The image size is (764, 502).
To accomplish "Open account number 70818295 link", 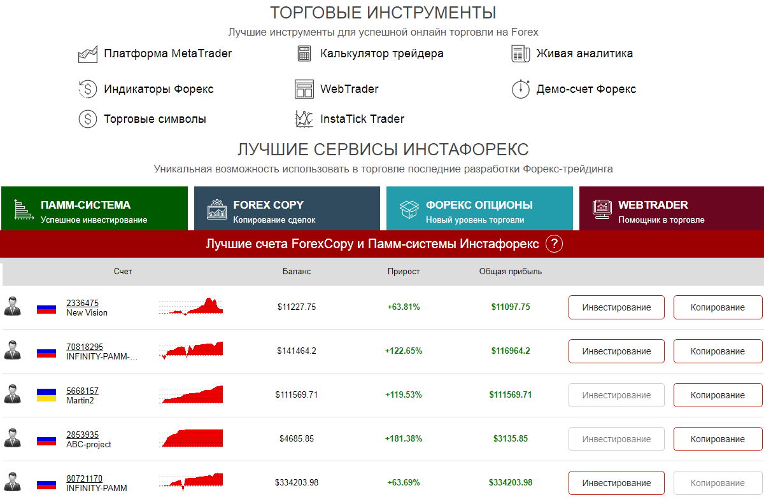I will click(x=84, y=347).
